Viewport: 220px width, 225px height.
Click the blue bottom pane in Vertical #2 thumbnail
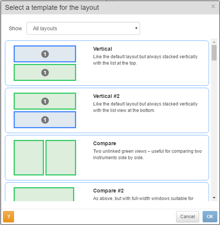[45, 119]
